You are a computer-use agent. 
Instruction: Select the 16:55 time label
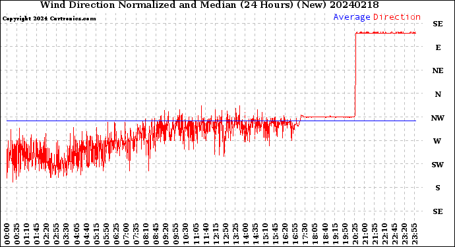[295, 234]
